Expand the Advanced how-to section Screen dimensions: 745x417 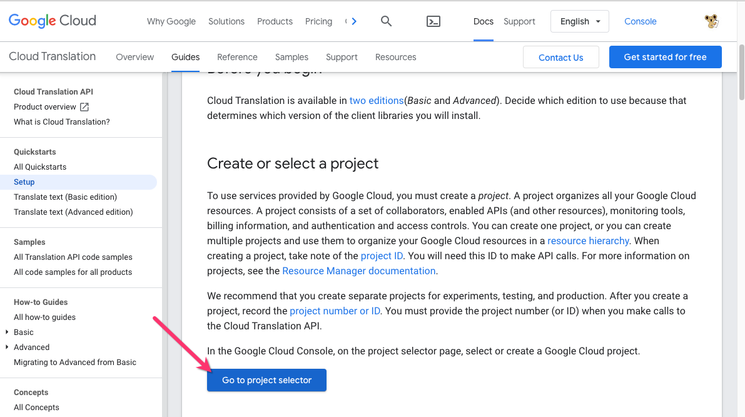pos(7,347)
